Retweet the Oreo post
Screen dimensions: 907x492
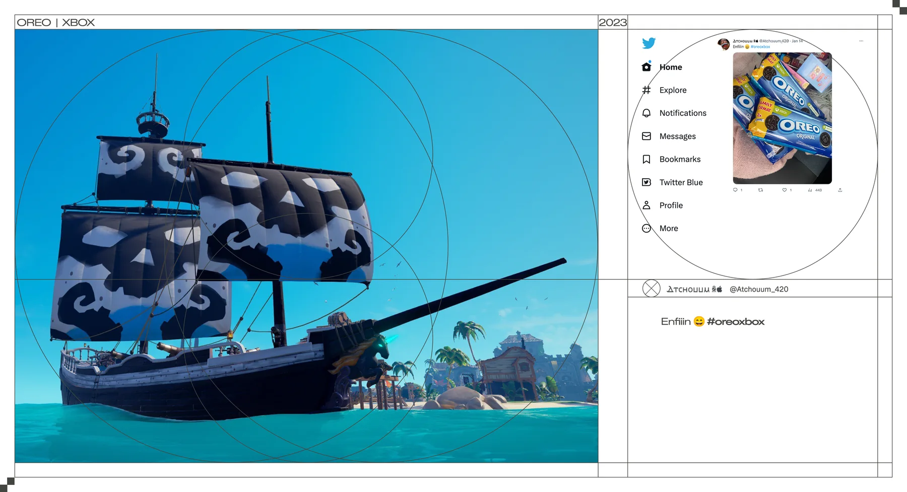[x=760, y=190]
